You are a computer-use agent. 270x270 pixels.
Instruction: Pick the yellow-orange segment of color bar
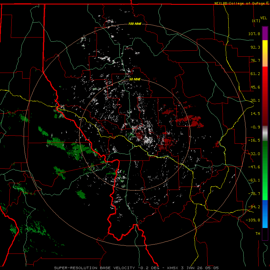pos(265,53)
